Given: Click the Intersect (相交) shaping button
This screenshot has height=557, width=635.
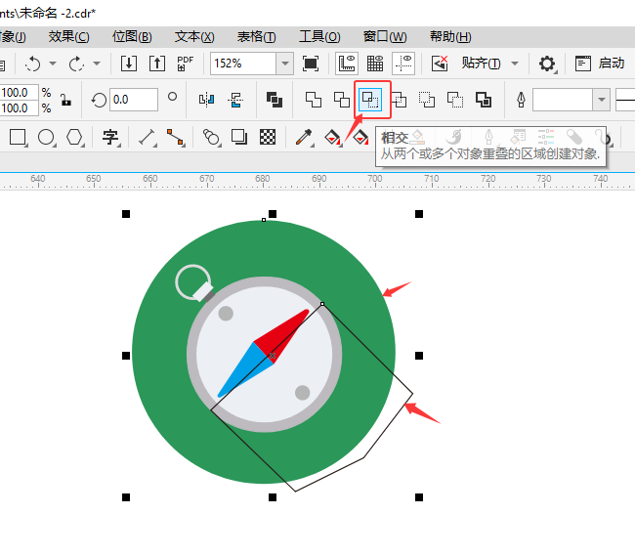Looking at the screenshot, I should (371, 100).
